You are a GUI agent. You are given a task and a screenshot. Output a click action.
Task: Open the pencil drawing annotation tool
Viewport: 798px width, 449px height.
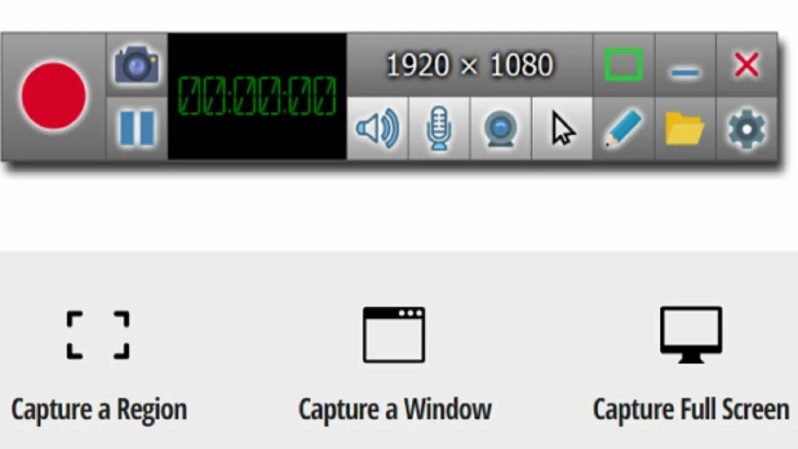click(623, 128)
